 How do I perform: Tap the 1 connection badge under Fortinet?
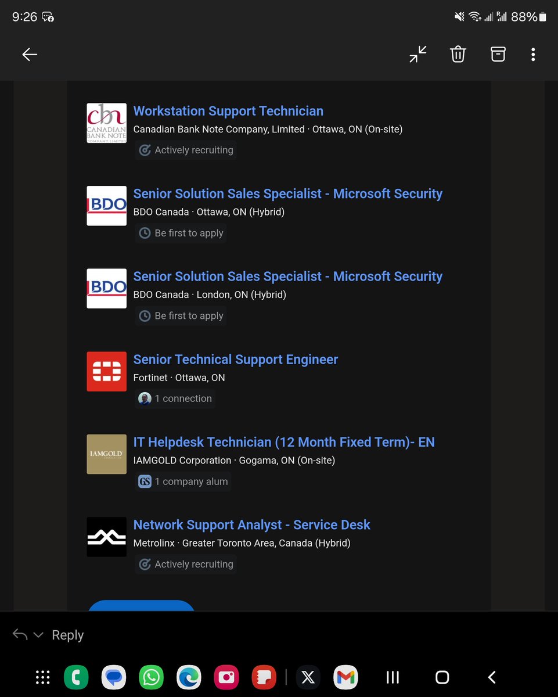pos(175,398)
